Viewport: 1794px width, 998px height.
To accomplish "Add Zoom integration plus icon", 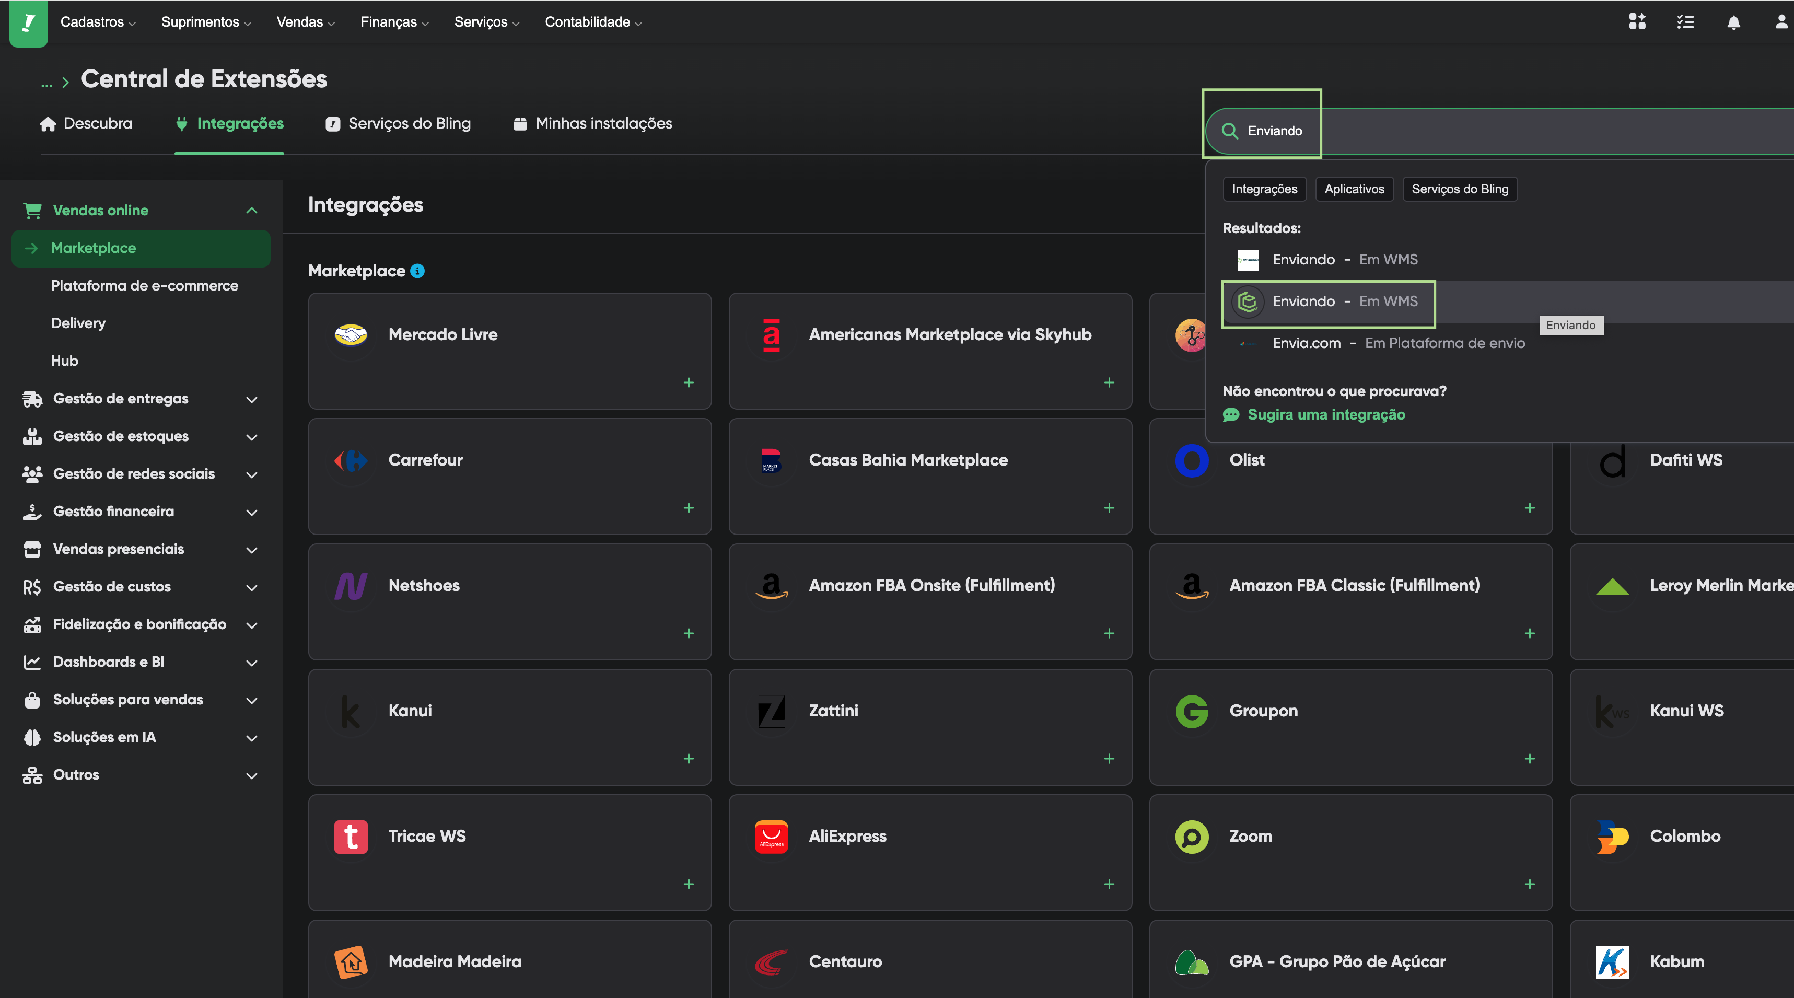I will pos(1529,884).
